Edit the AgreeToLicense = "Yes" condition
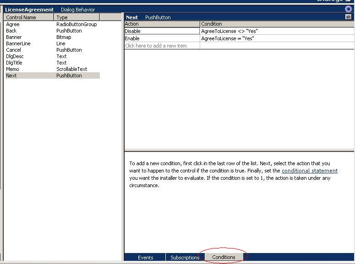Image resolution: width=355 pixels, height=264 pixels. pos(228,38)
